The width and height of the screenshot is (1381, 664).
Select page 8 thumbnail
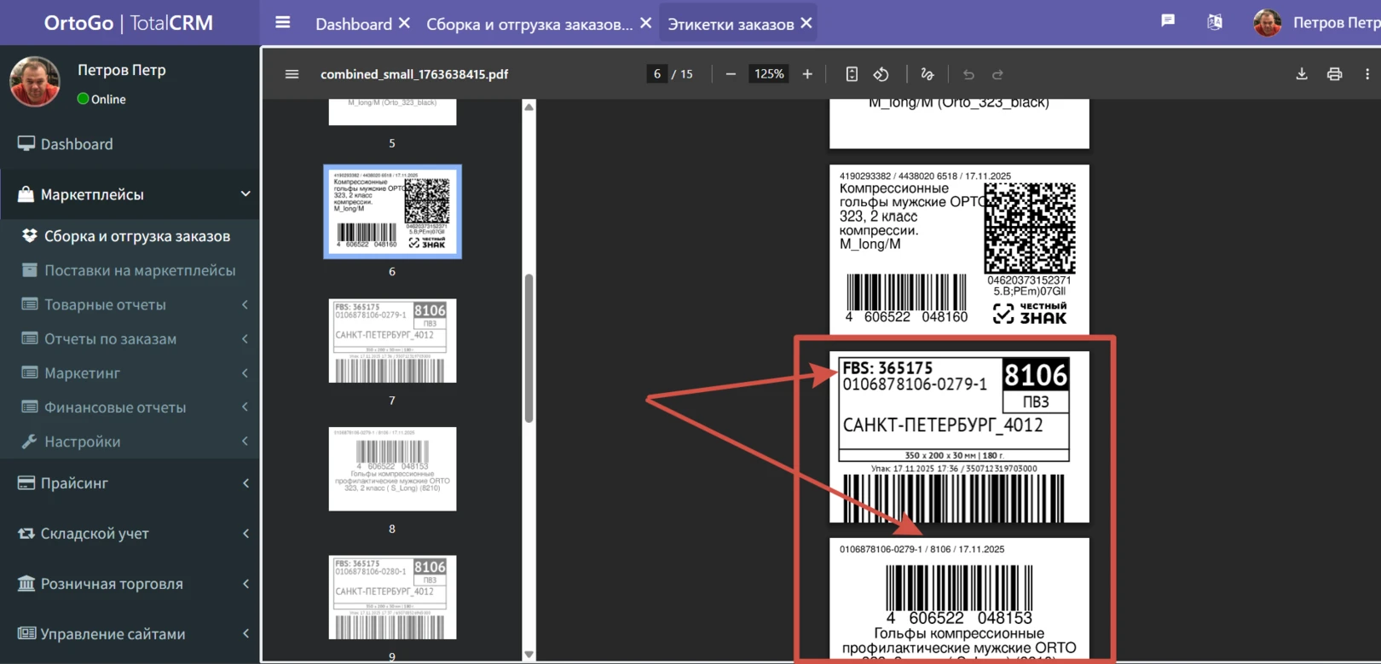(392, 469)
